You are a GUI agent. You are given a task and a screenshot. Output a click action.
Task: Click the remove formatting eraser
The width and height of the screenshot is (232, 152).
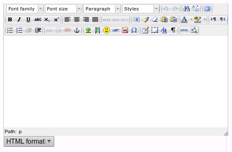click(155, 20)
